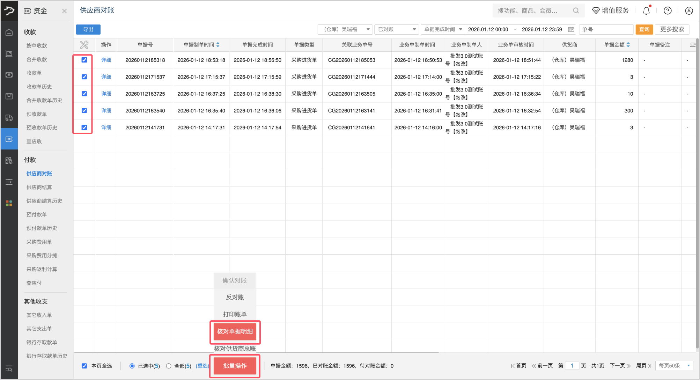Open the help question mark icon
Viewport: 700px width, 380px height.
tap(668, 11)
